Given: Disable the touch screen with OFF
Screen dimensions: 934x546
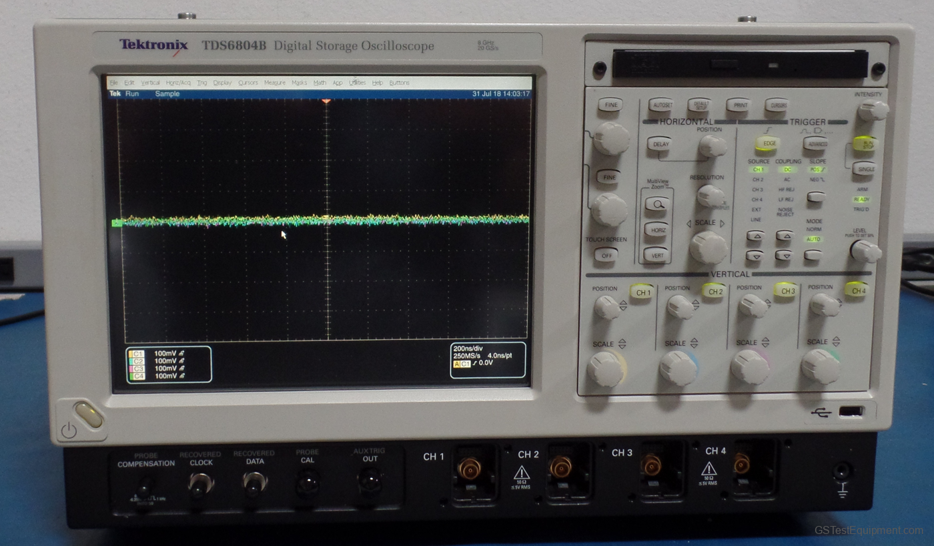Looking at the screenshot, I should 606,254.
